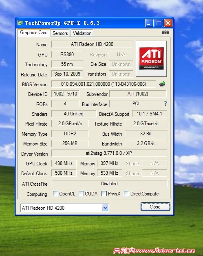The image size is (203, 256).
Task: Click the Memory Type DDR2 field
Action: (70, 134)
